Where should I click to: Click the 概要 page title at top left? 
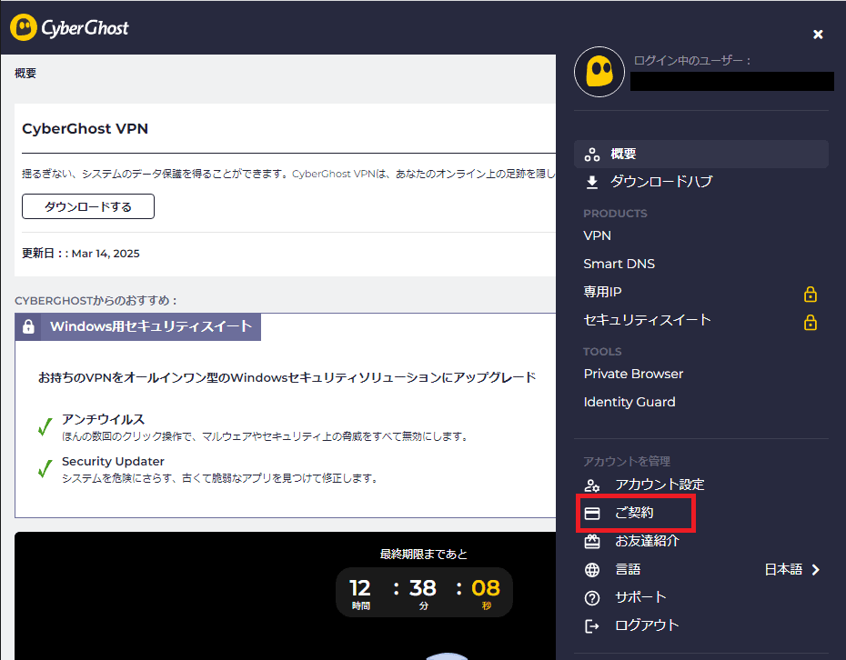[x=25, y=74]
